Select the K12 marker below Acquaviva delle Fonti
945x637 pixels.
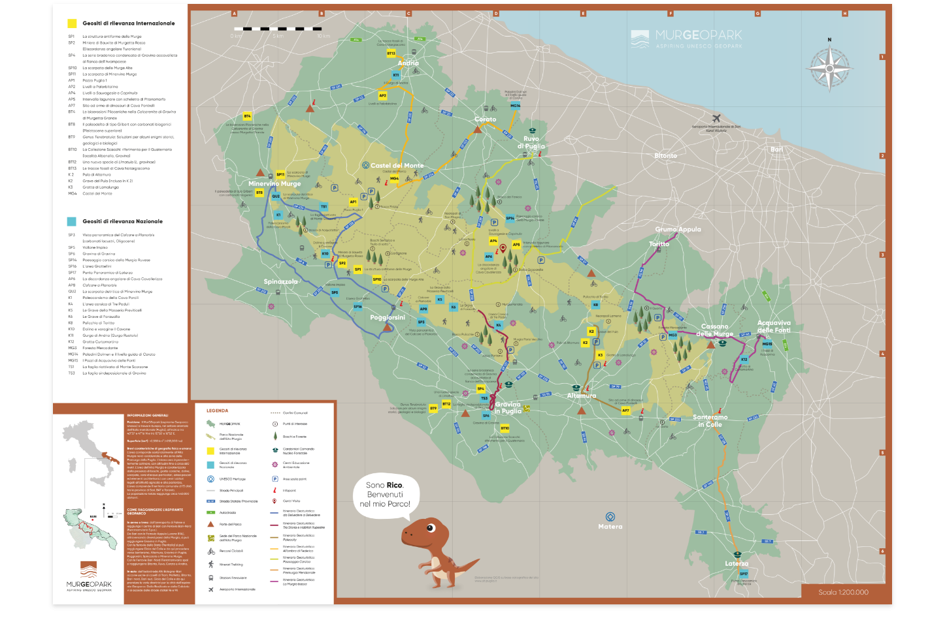coord(744,360)
